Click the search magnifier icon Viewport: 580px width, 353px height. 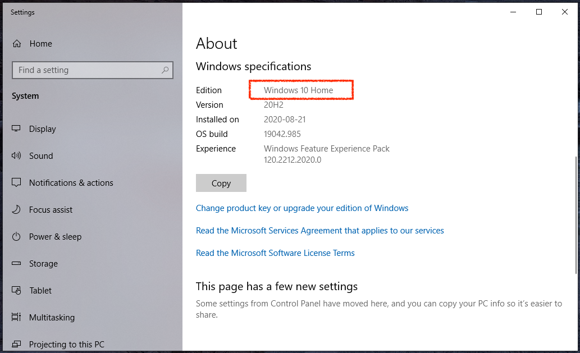[x=165, y=70]
